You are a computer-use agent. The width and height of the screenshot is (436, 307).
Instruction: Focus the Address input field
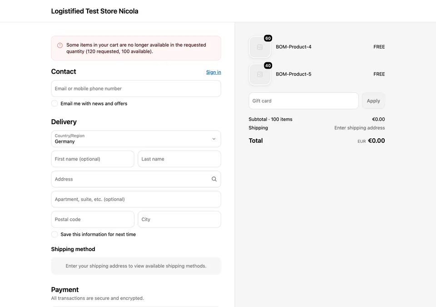tap(136, 179)
